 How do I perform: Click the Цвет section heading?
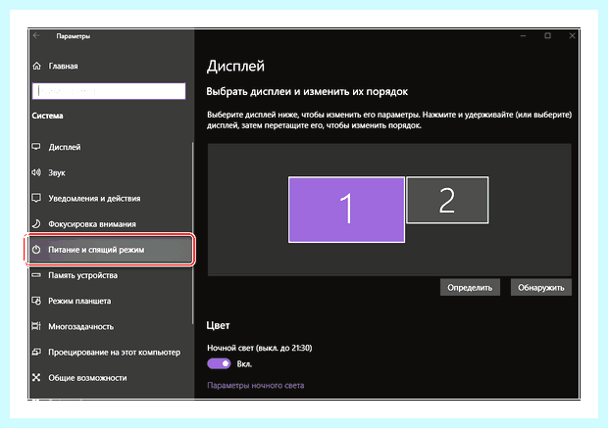tap(218, 325)
